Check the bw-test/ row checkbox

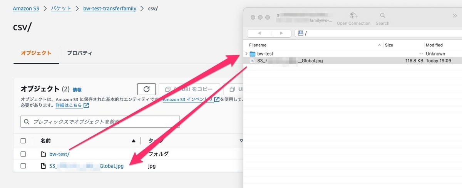23,154
